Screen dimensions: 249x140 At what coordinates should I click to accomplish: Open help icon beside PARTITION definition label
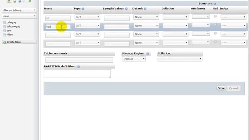79,66
